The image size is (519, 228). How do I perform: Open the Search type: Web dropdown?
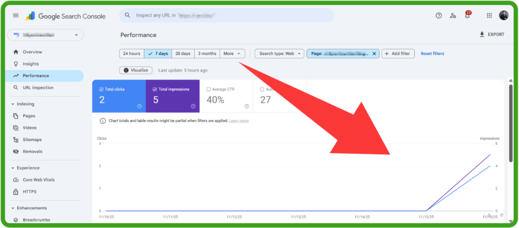coord(280,54)
